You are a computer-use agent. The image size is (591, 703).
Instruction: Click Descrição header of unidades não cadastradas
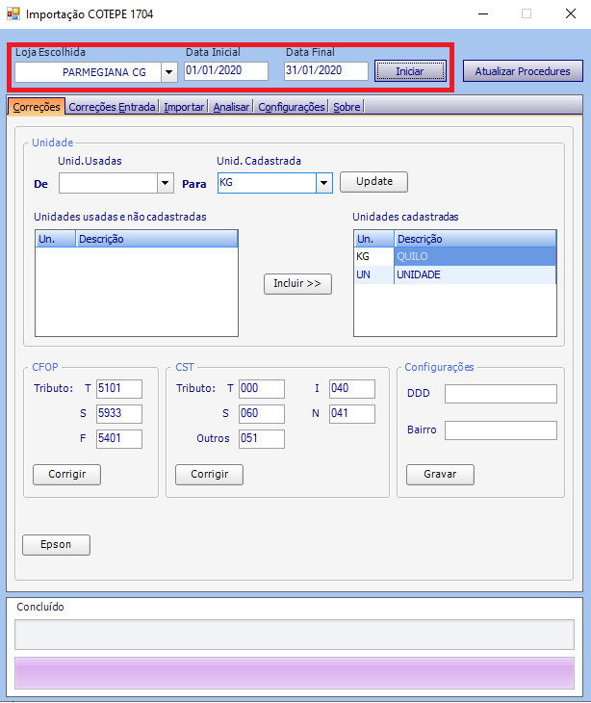click(157, 239)
